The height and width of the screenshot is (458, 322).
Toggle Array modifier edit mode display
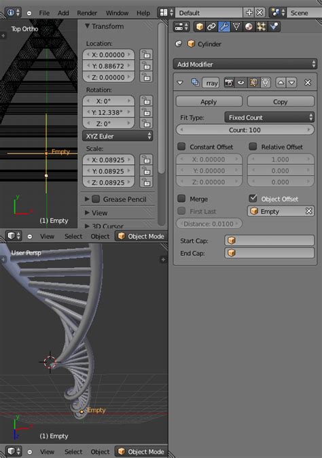(x=253, y=83)
